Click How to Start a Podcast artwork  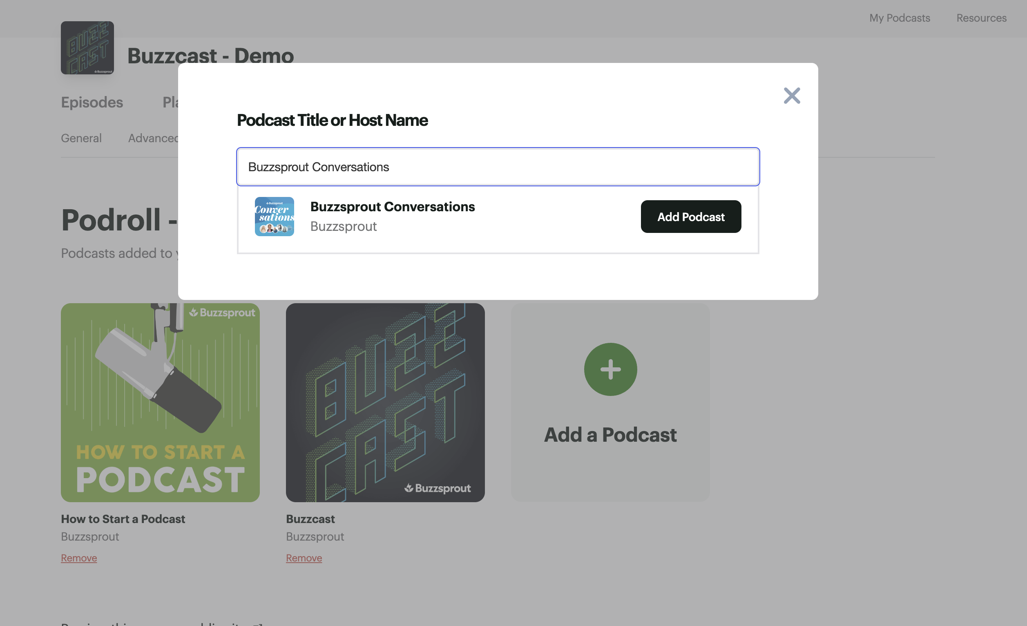coord(160,402)
